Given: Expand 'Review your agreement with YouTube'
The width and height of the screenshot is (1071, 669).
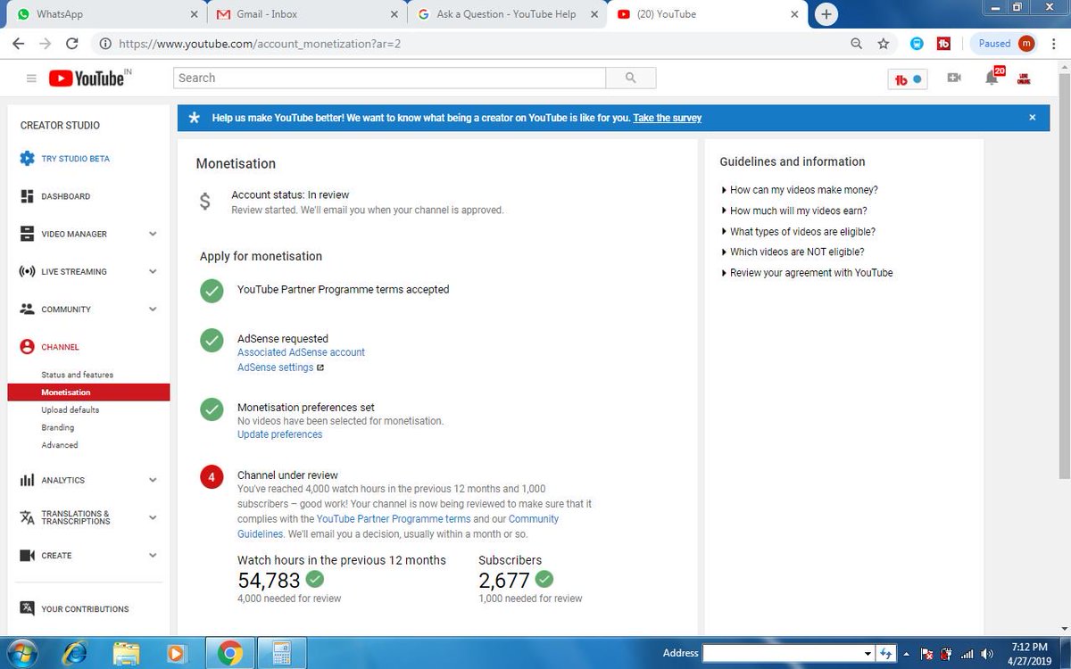Looking at the screenshot, I should tap(806, 273).
